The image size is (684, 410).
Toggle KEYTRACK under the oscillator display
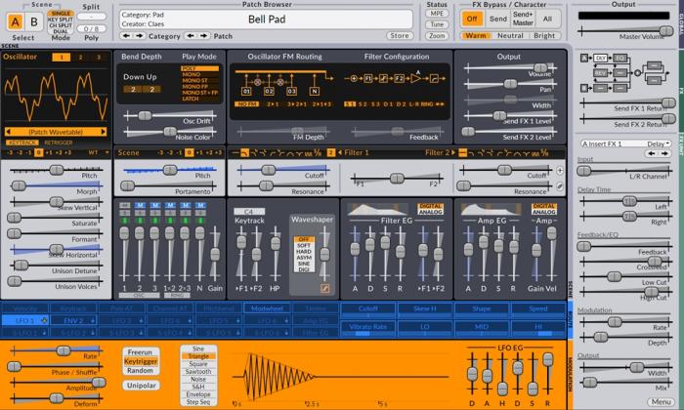click(x=21, y=143)
